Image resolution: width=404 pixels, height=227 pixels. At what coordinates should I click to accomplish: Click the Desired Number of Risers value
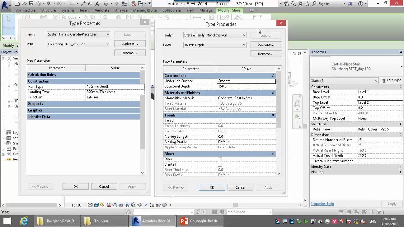click(380, 140)
